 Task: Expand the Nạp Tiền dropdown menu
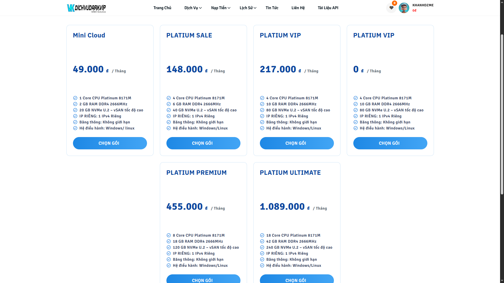coord(220,8)
